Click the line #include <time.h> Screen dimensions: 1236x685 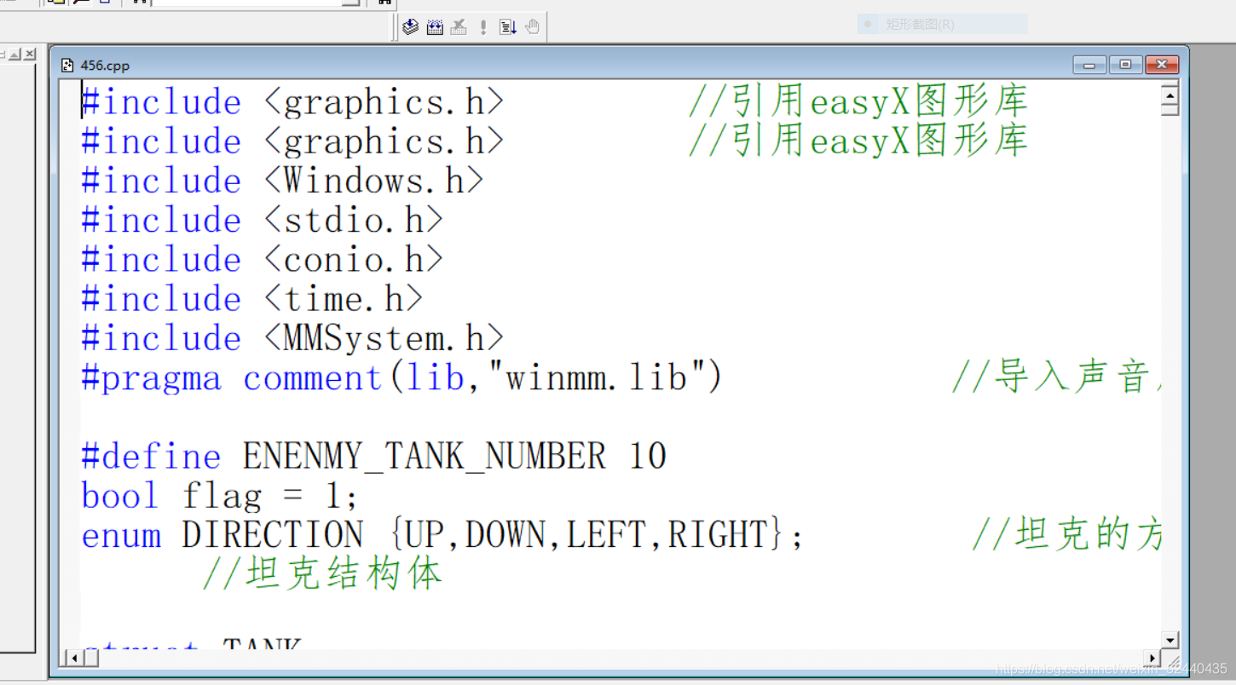pyautogui.click(x=252, y=299)
